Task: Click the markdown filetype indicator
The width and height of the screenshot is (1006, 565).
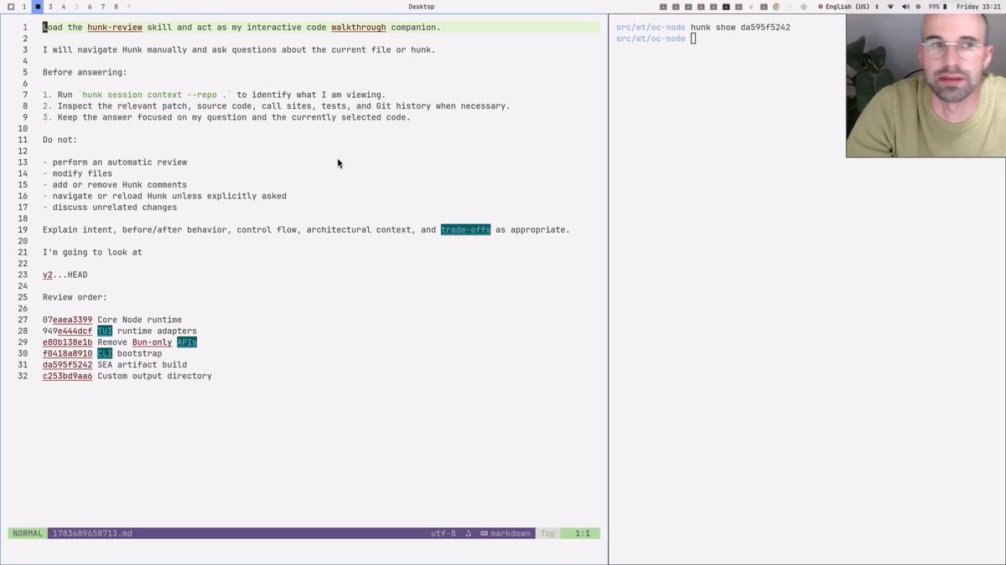Action: tap(506, 533)
